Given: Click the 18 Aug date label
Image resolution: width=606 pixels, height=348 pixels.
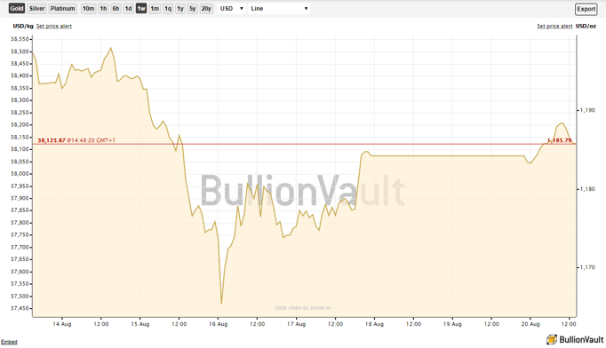Looking at the screenshot, I should (x=374, y=324).
